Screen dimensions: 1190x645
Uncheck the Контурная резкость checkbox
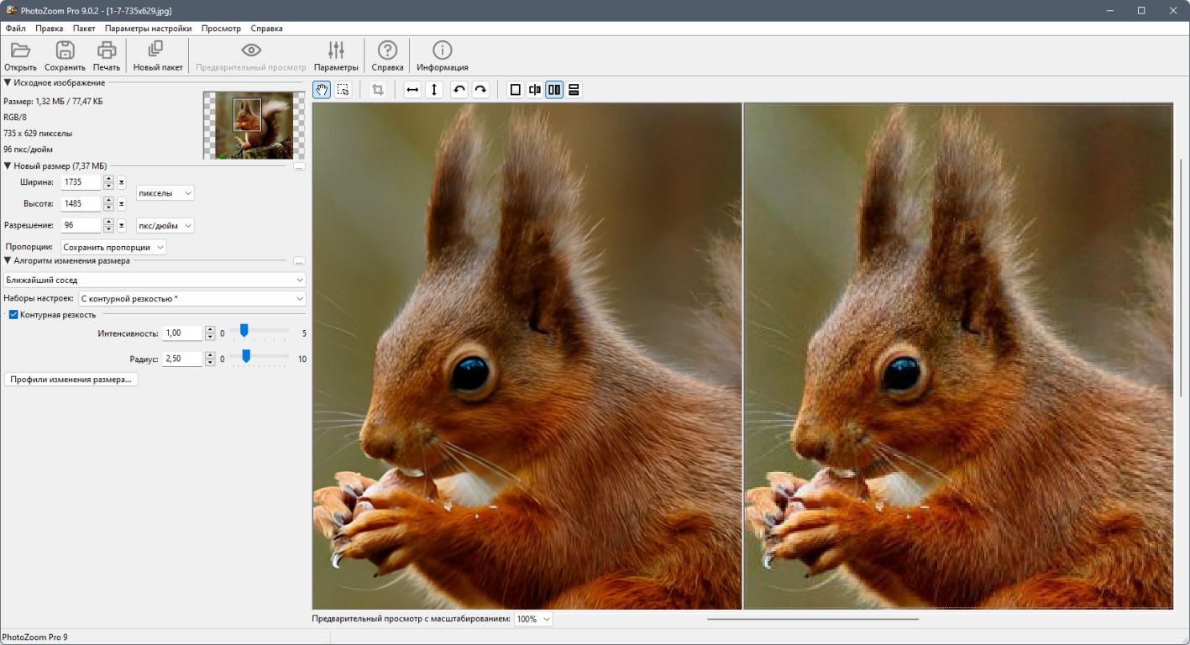[x=13, y=315]
